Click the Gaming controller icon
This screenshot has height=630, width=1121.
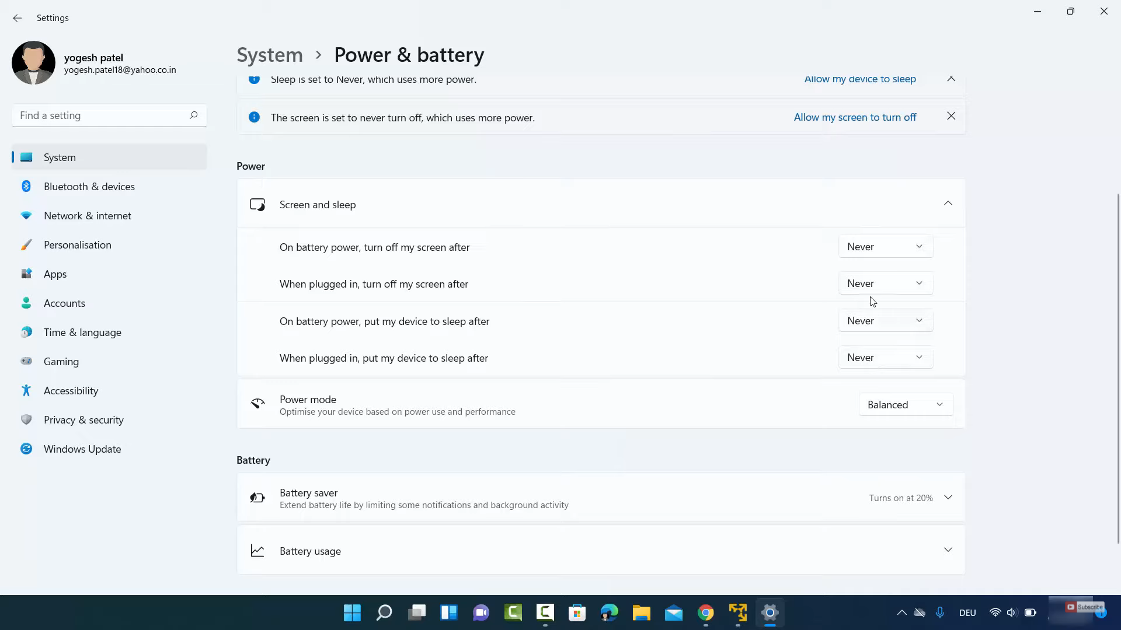[x=26, y=362]
